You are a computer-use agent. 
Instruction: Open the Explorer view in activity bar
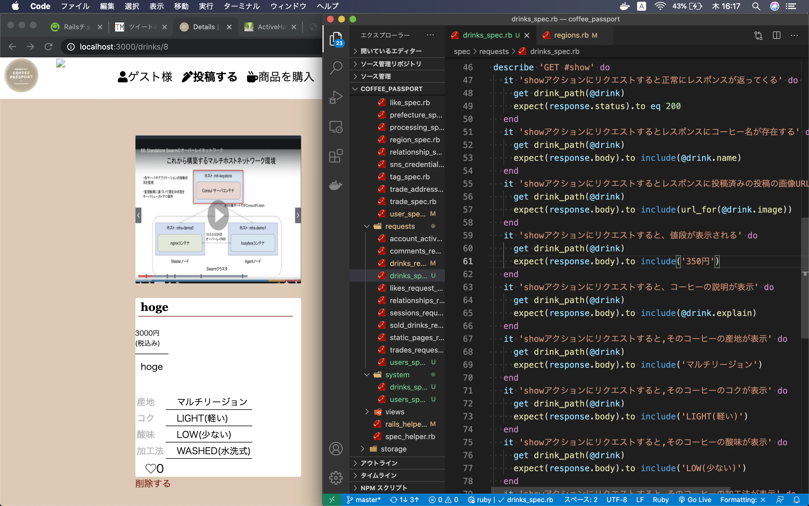(336, 39)
